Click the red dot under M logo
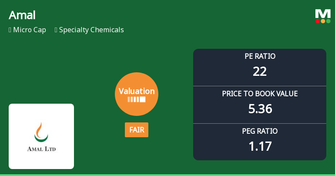Viewport: 335px width, 176px height. [318, 21]
